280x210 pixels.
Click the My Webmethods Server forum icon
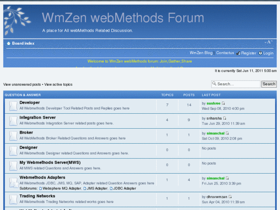(13, 166)
